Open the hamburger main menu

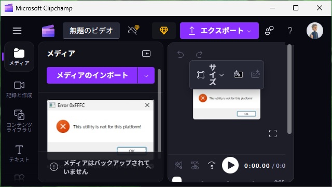(17, 31)
